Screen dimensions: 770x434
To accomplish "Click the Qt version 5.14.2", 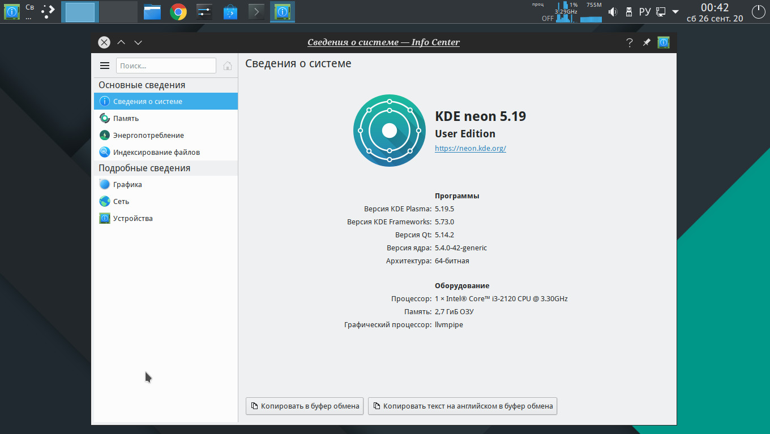I will coord(444,235).
